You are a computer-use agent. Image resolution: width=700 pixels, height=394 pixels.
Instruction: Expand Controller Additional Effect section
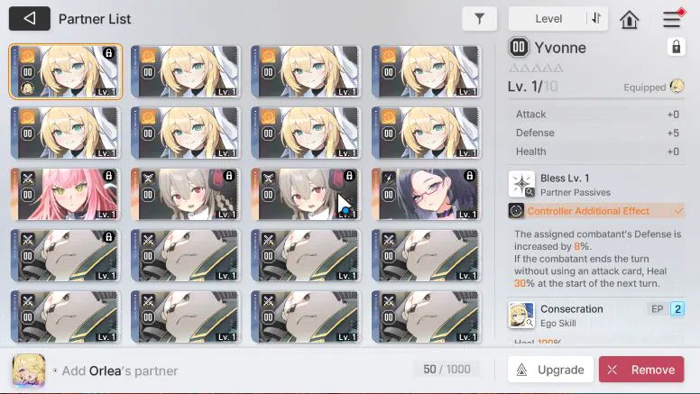tap(596, 211)
